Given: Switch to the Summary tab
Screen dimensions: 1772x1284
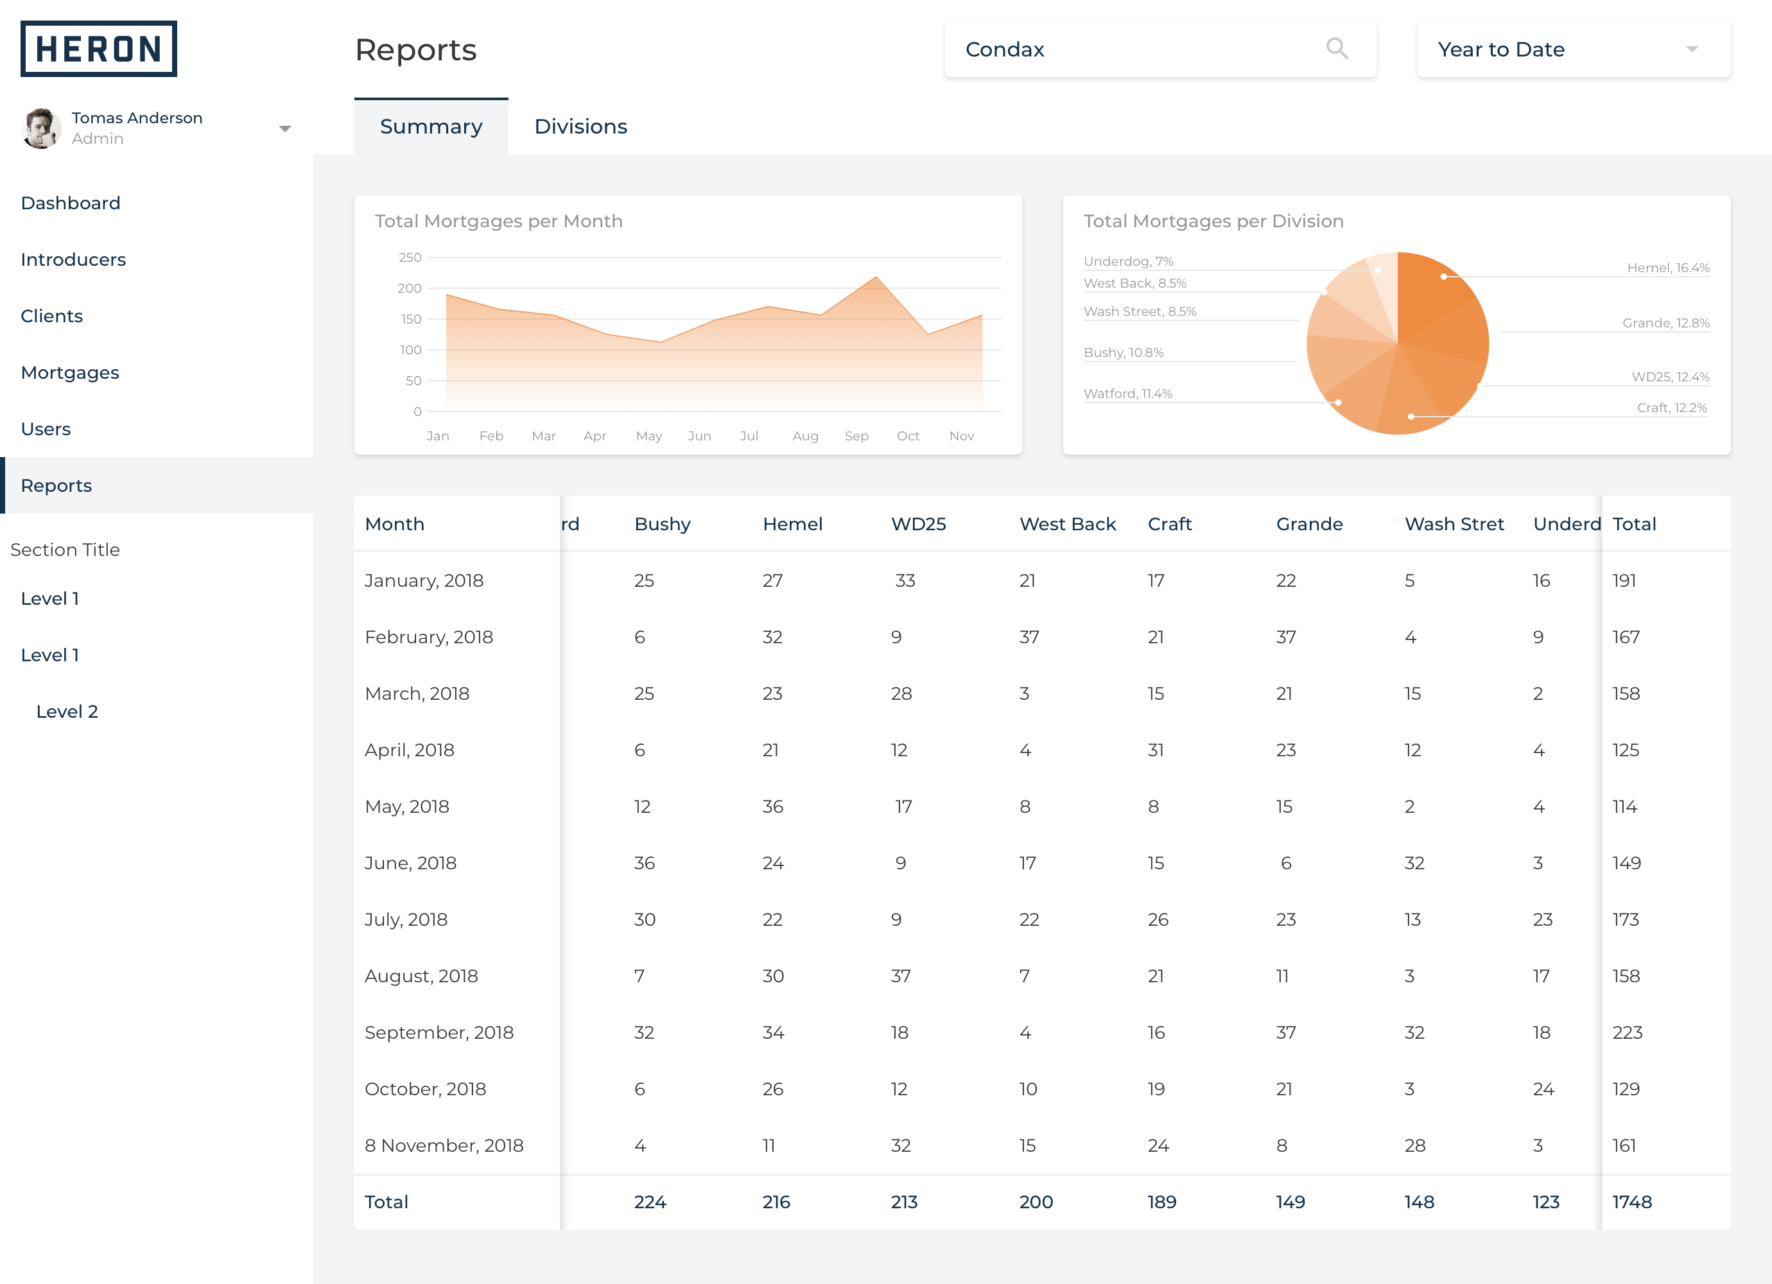Looking at the screenshot, I should [x=431, y=126].
